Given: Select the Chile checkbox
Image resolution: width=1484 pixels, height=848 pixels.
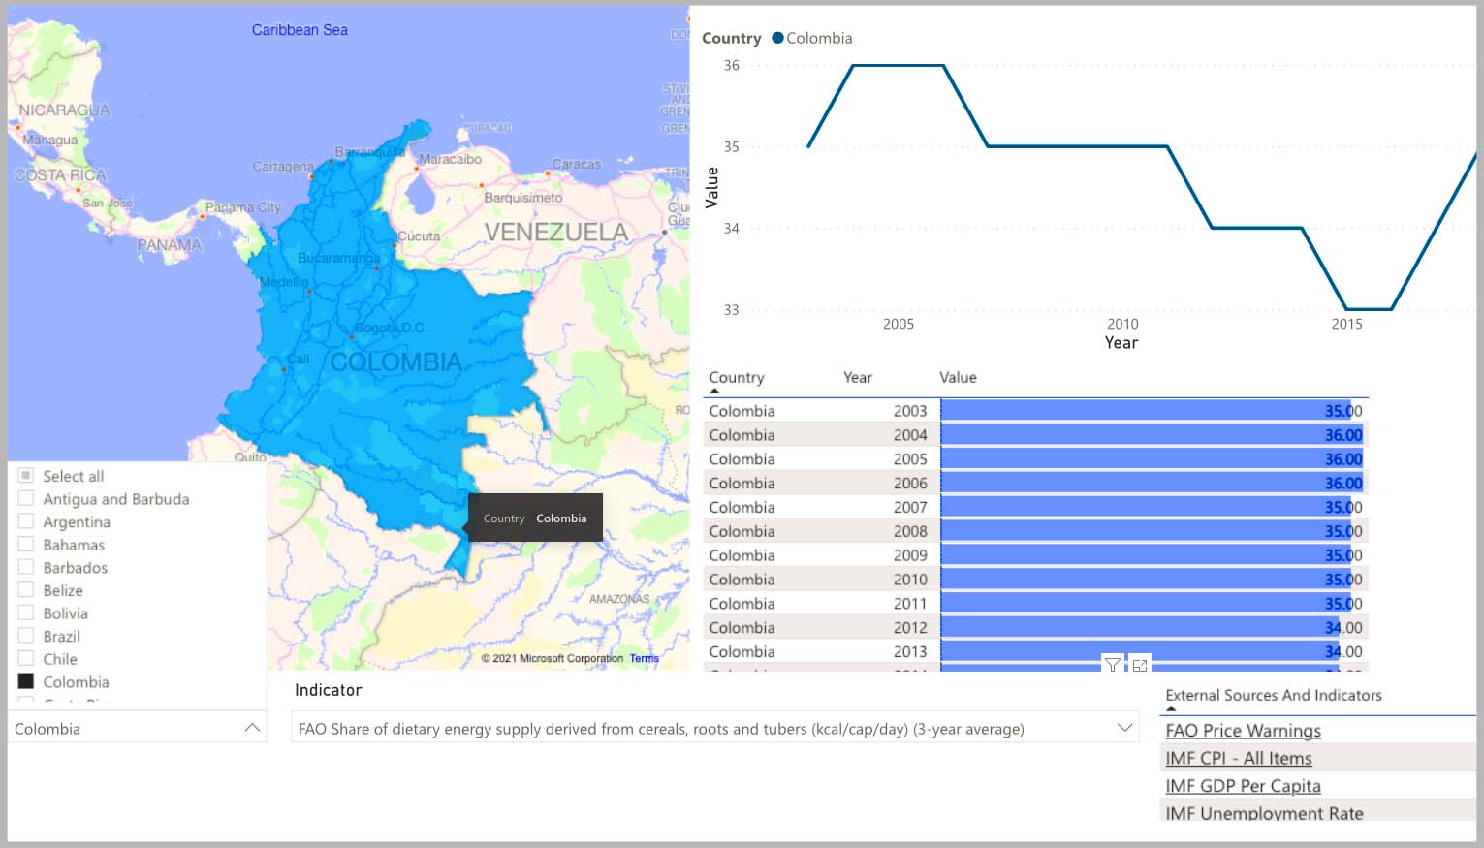Looking at the screenshot, I should pyautogui.click(x=26, y=659).
